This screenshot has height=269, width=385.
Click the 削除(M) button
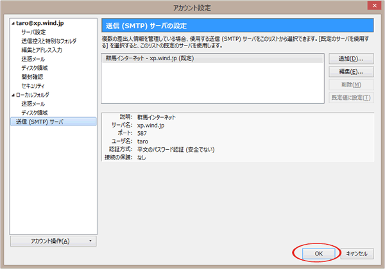point(351,85)
